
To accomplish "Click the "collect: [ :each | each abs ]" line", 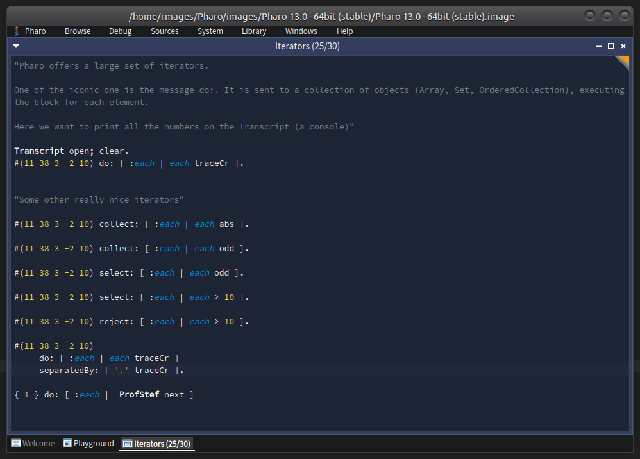I will 131,224.
